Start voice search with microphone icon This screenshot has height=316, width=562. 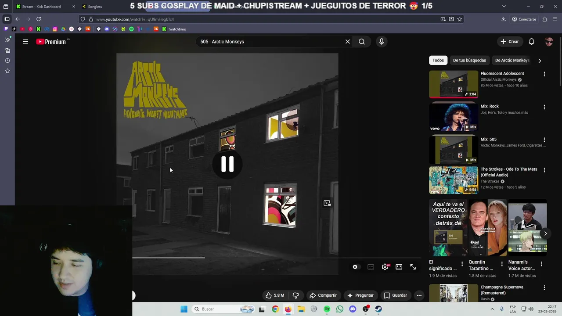382,42
